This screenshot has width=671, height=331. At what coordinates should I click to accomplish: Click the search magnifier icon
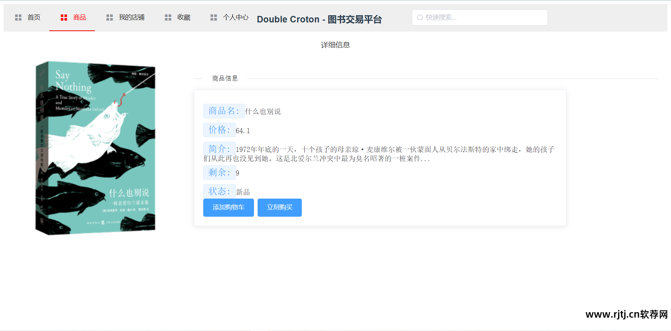(420, 17)
